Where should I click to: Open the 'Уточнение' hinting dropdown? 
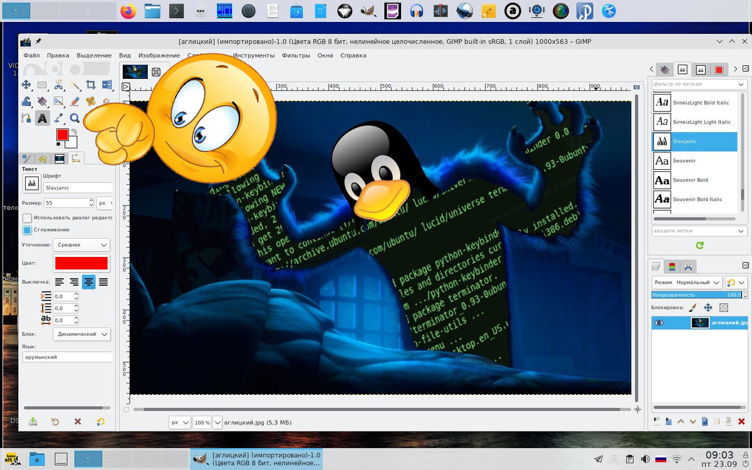(81, 245)
